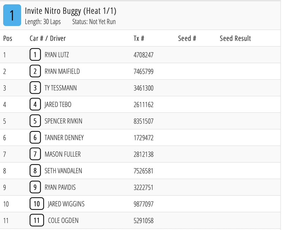
Task: Click the Invite Nitro Buggy heat title
Action: (x=70, y=11)
